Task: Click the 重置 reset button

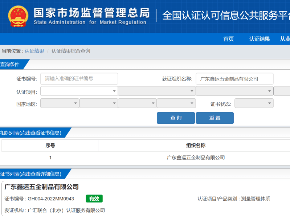Action: (x=215, y=118)
